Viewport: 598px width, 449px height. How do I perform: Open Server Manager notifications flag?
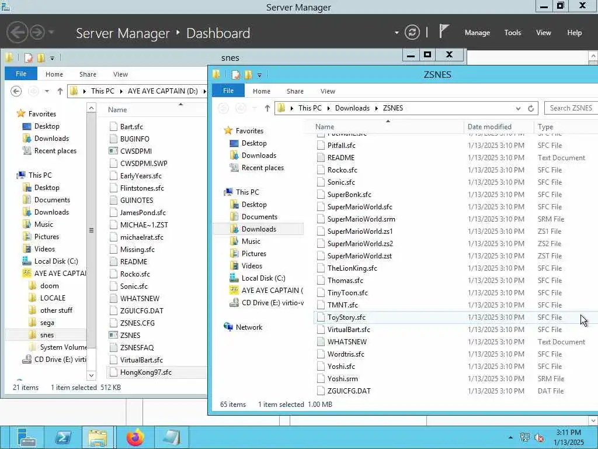click(x=443, y=32)
